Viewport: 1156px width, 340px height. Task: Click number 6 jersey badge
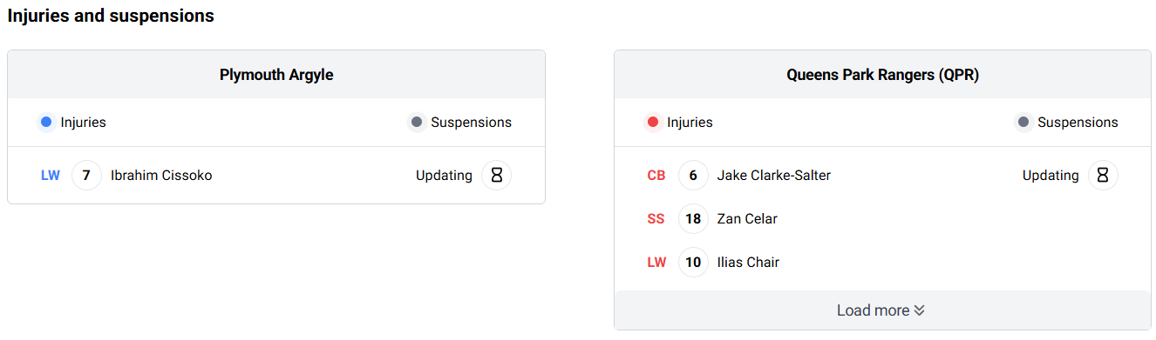693,176
